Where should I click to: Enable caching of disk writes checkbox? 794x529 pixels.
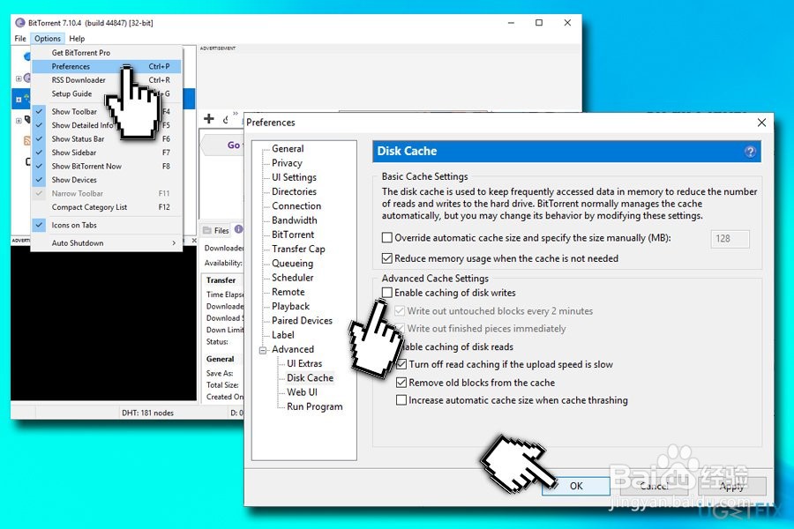point(387,293)
